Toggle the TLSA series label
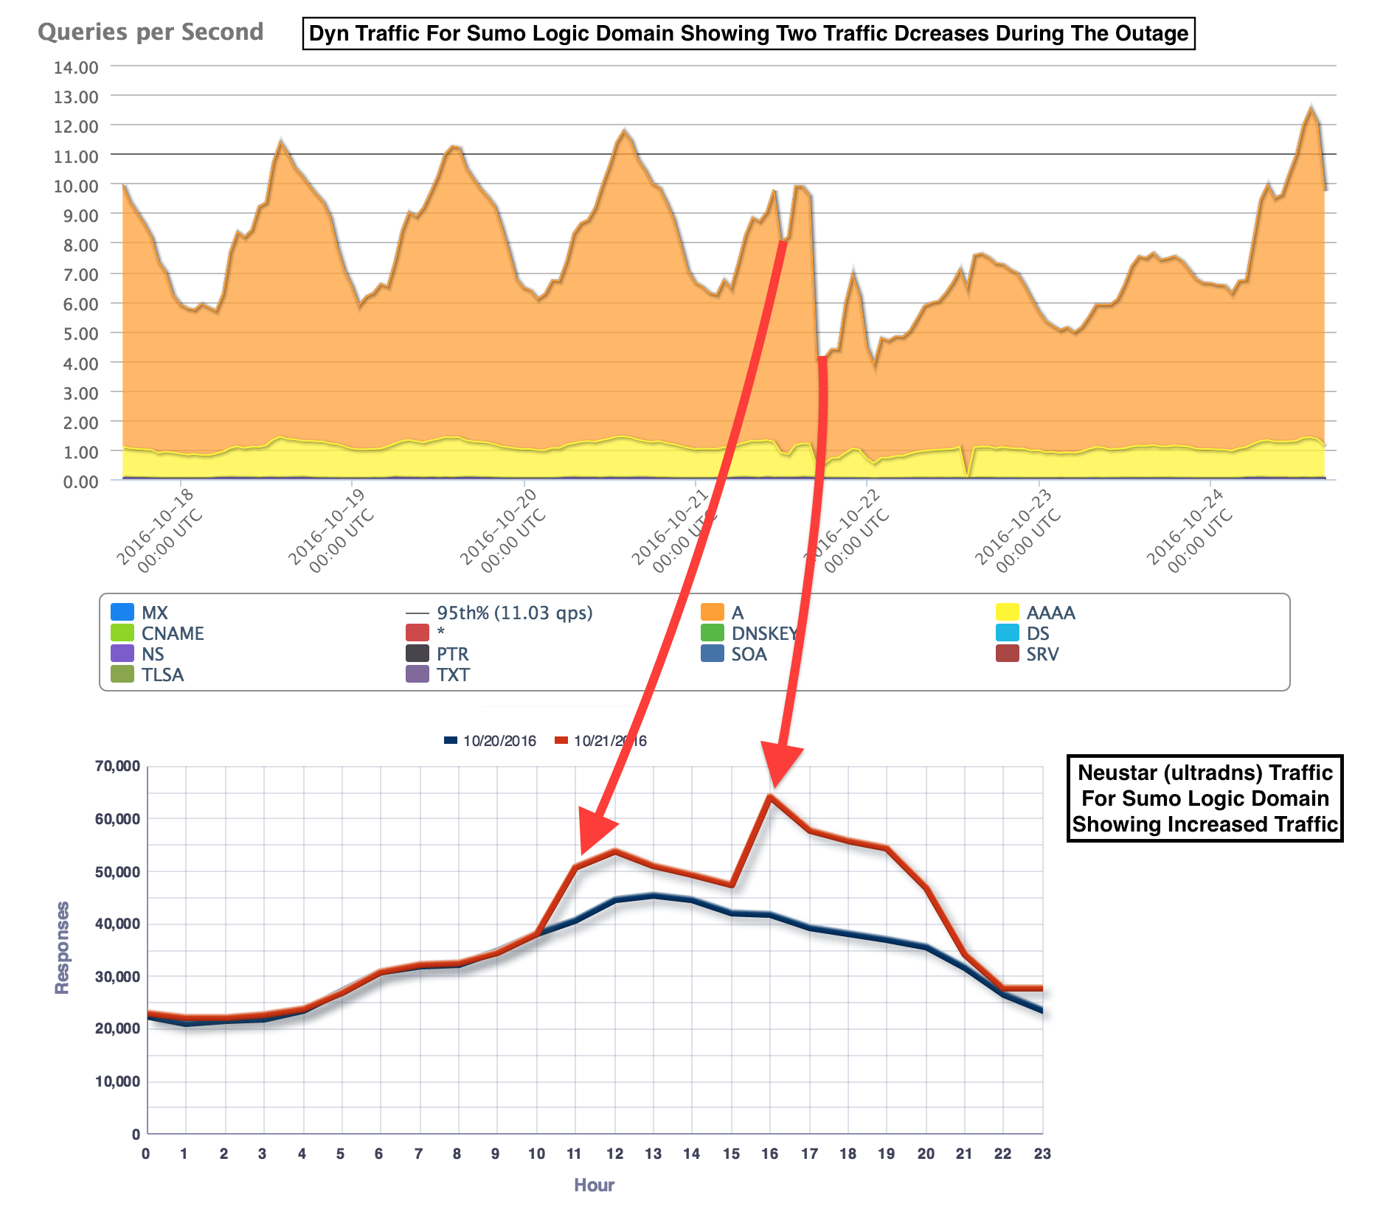Image resolution: width=1400 pixels, height=1209 pixels. pyautogui.click(x=162, y=675)
